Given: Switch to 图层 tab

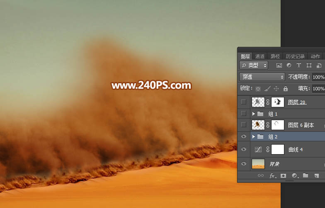Looking at the screenshot, I should [245, 56].
